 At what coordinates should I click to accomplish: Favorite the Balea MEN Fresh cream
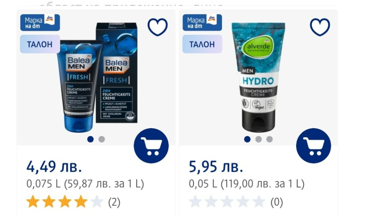pyautogui.click(x=158, y=27)
